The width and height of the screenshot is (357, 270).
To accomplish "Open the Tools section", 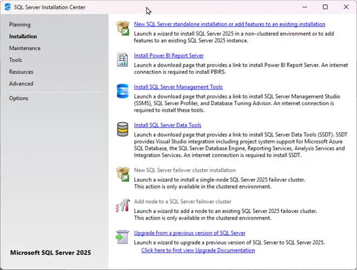I will (16, 60).
